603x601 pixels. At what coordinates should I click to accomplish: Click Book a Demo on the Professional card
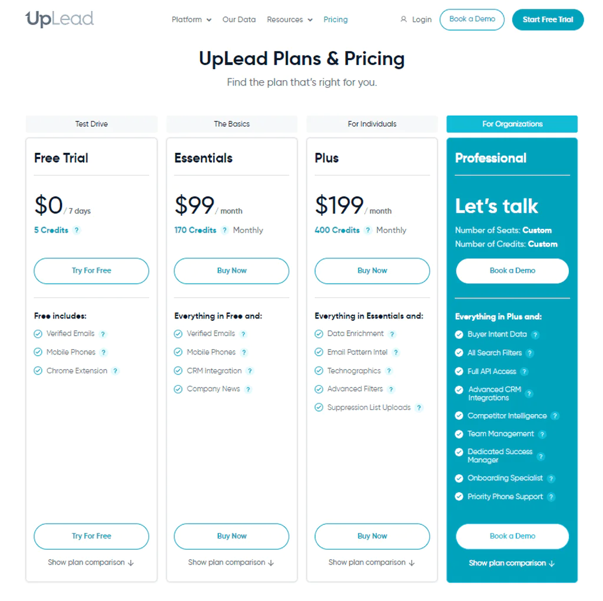(512, 271)
